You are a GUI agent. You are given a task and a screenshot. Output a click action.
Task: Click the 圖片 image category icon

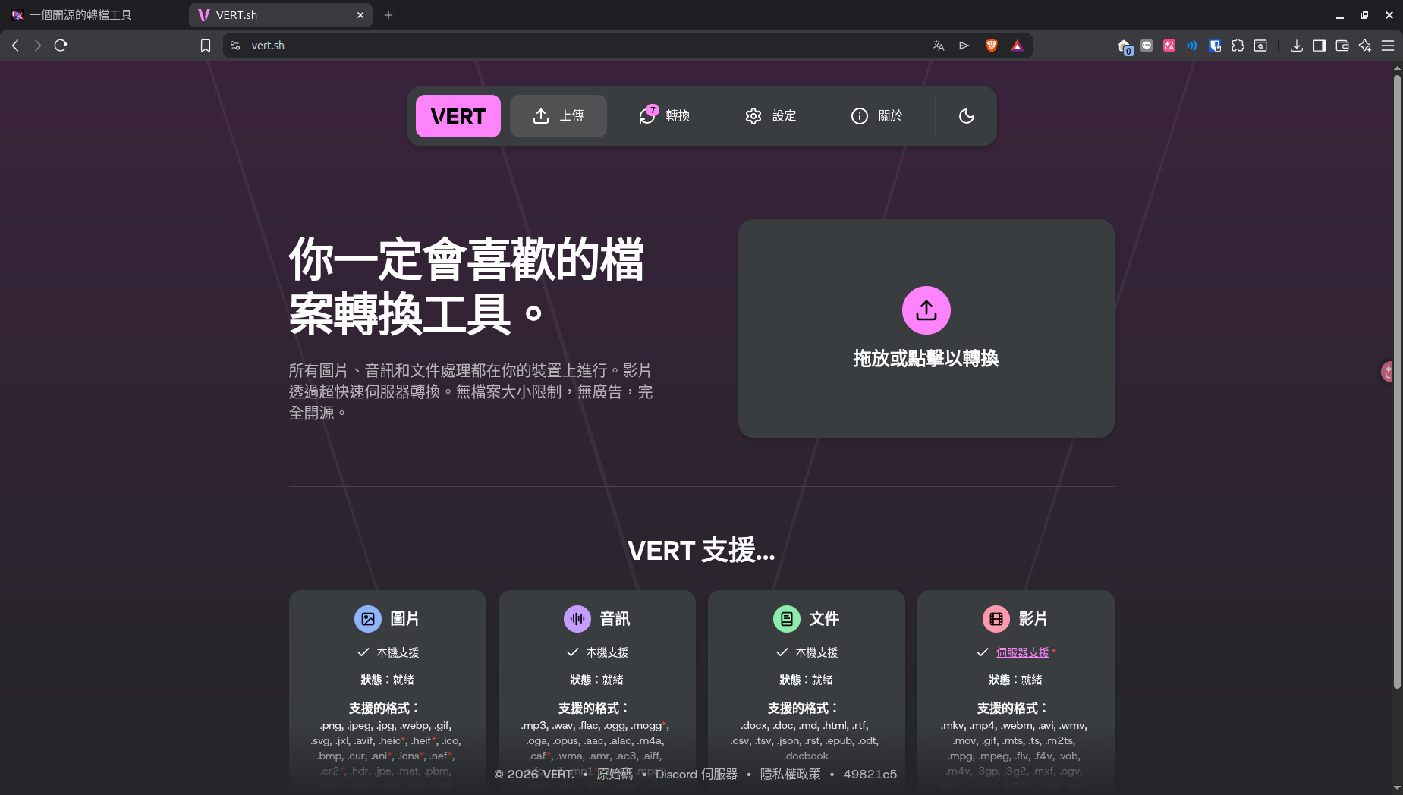point(368,619)
